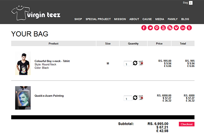Image resolution: width=204 pixels, height=136 pixels.
Task: Open the CAUSE menu item
Action: [x=147, y=19]
